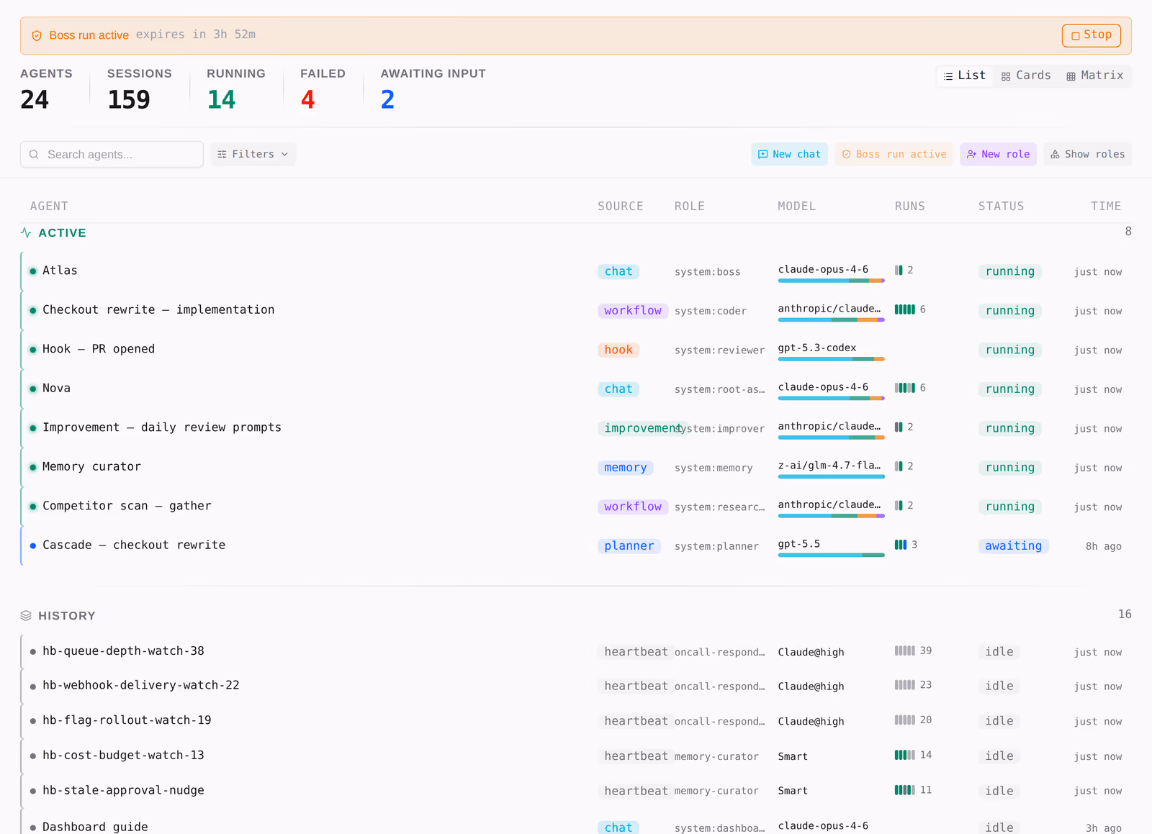Collapse the ACTIVE section header
The height and width of the screenshot is (834, 1152).
(576, 233)
